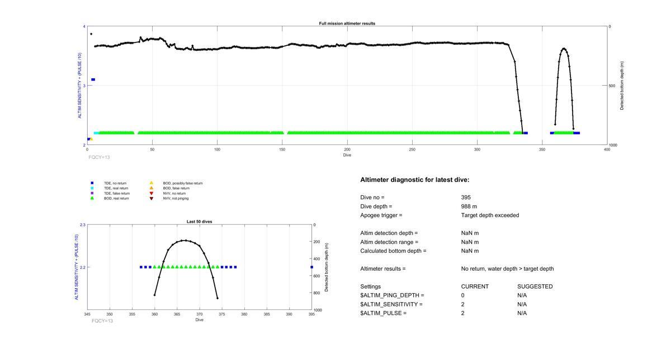Viewport: 671px width, 348px height.
Task: Click the 'Altim detection range =' label
Action: [x=389, y=242]
